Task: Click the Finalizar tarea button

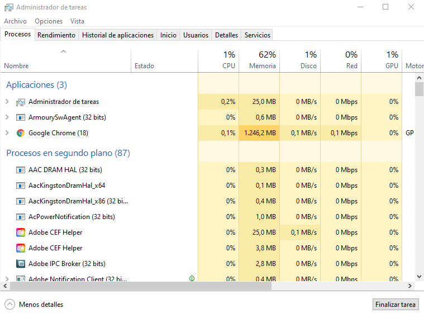Action: [396, 305]
